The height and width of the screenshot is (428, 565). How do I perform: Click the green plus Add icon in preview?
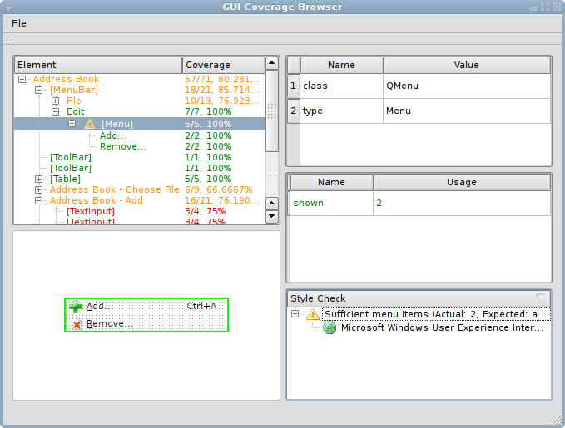coord(77,307)
